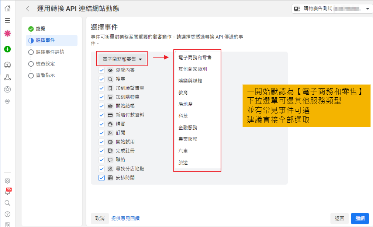Click the 繼續 button

pos(359,219)
